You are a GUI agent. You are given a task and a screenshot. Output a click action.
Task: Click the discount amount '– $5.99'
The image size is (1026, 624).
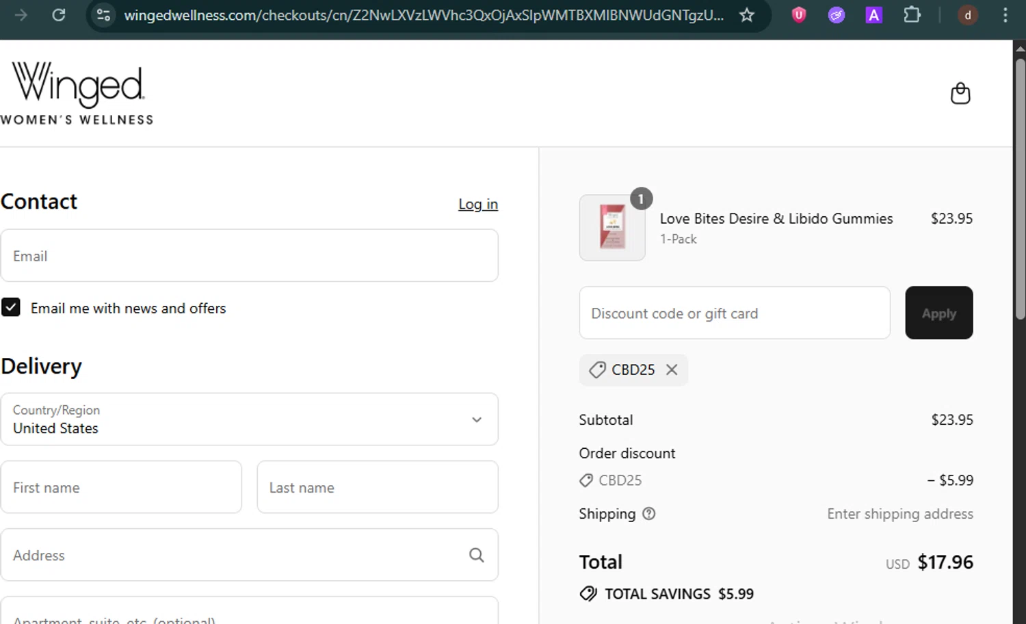[950, 480]
